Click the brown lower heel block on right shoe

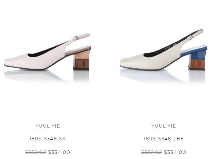click(197, 64)
